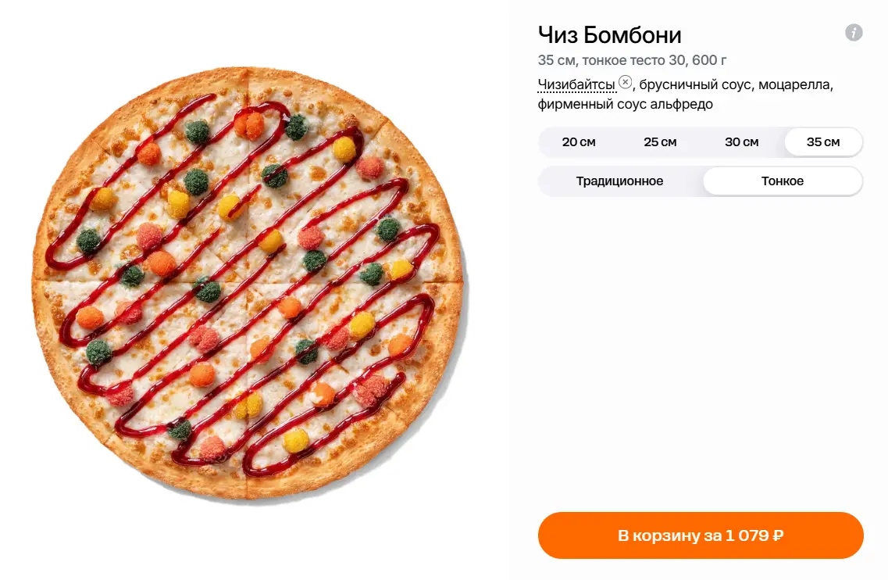Screen dimensions: 888x580
Task: Click the моцарелла ingredient text
Action: point(794,85)
